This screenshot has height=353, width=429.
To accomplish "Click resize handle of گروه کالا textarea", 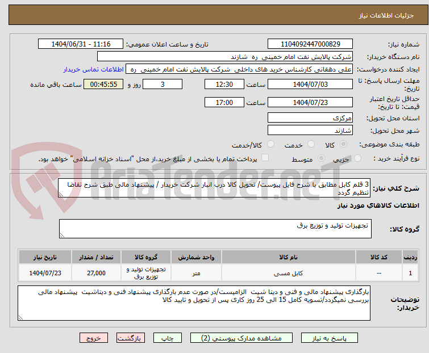I will point(62,236).
